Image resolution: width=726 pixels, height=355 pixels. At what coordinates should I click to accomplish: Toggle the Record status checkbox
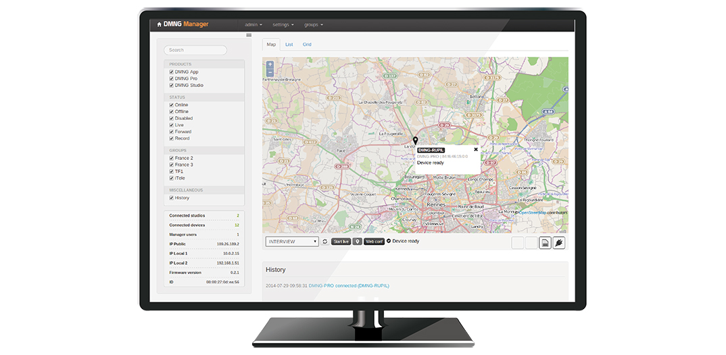[x=171, y=138]
